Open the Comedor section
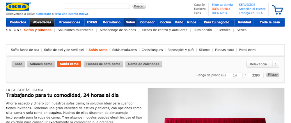 pyautogui.click(x=147, y=22)
